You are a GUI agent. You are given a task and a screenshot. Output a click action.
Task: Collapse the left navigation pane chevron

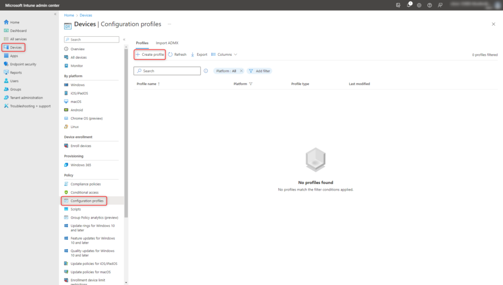55,14
